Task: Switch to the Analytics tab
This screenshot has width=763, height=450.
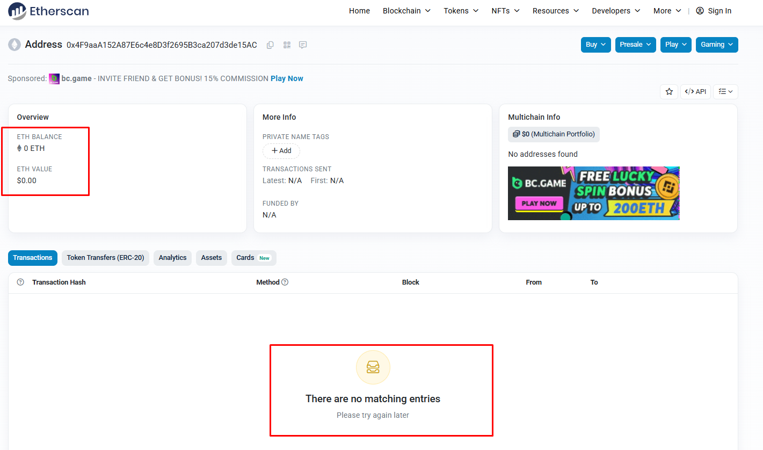Action: (x=172, y=258)
